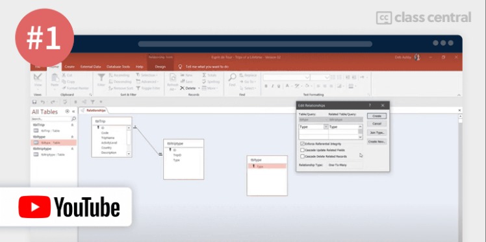
Task: Open the font color picker
Action: 289,86
